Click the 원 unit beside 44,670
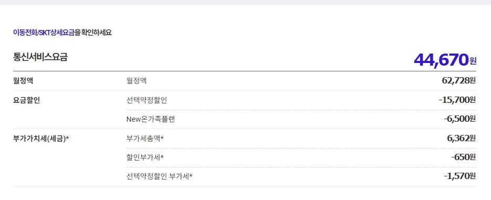 pos(473,61)
